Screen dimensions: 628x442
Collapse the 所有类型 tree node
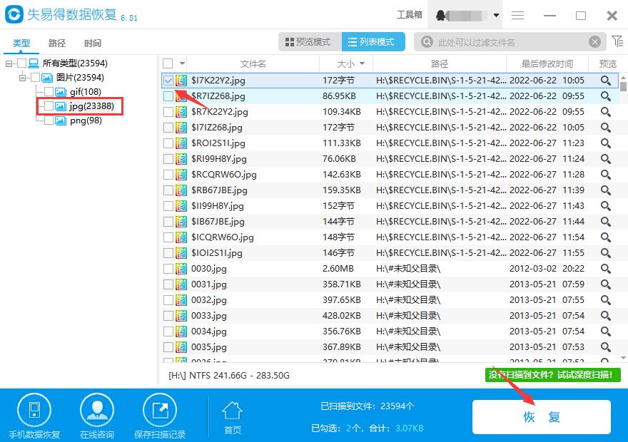pos(9,63)
